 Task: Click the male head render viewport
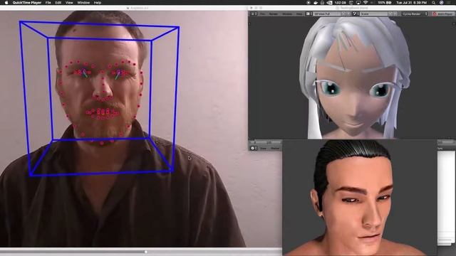pyautogui.click(x=359, y=198)
